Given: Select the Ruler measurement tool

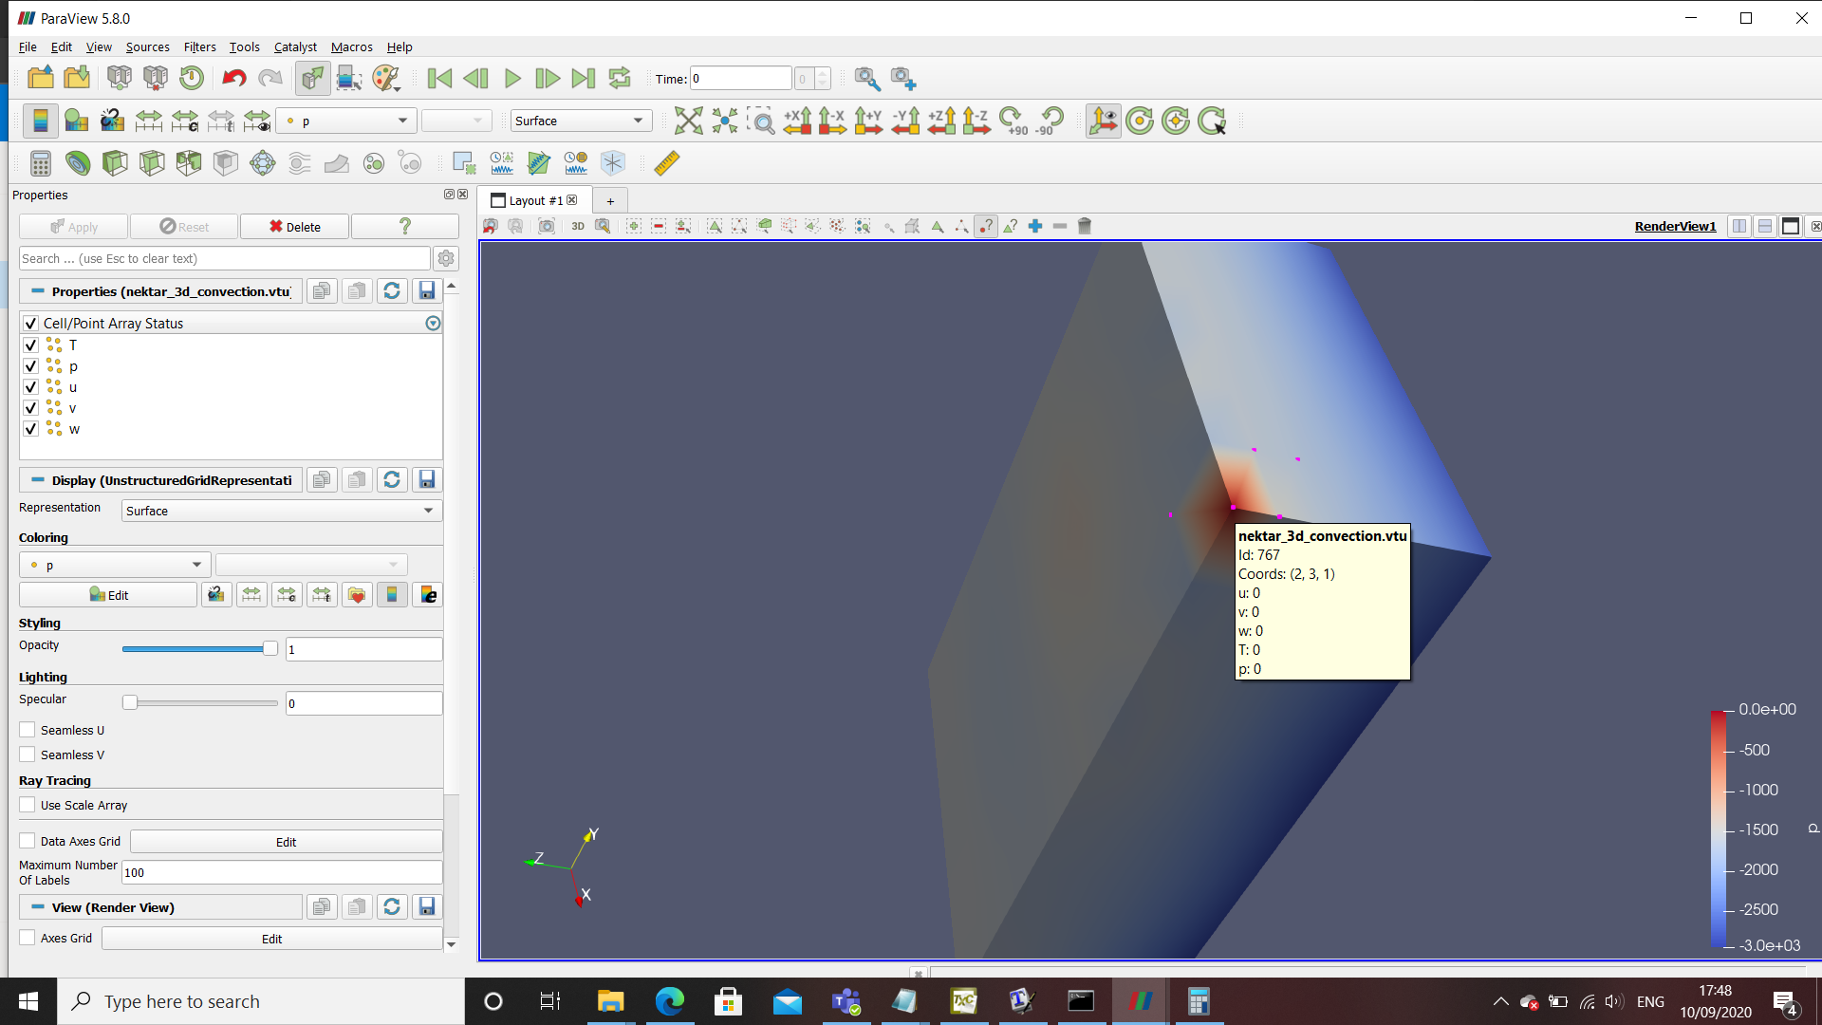Looking at the screenshot, I should coord(666,163).
